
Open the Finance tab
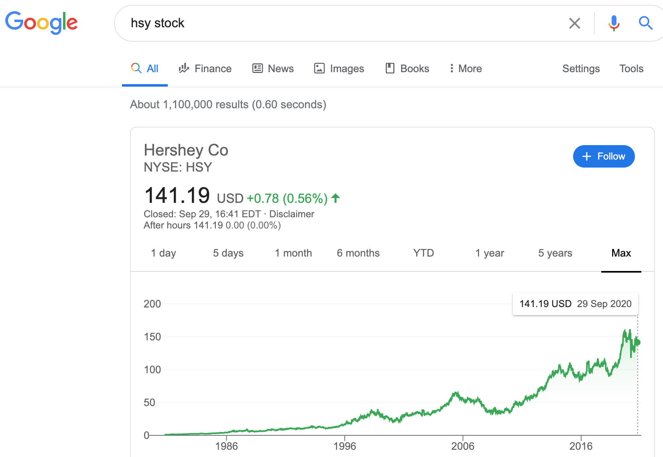pos(205,69)
